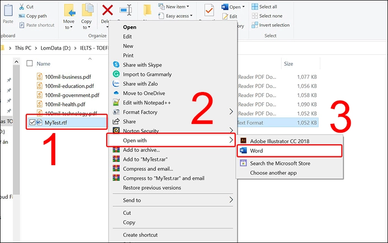
Task: Sort by the Size column header
Action: 288,64
